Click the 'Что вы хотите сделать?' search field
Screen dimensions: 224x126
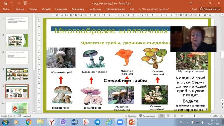(154, 9)
